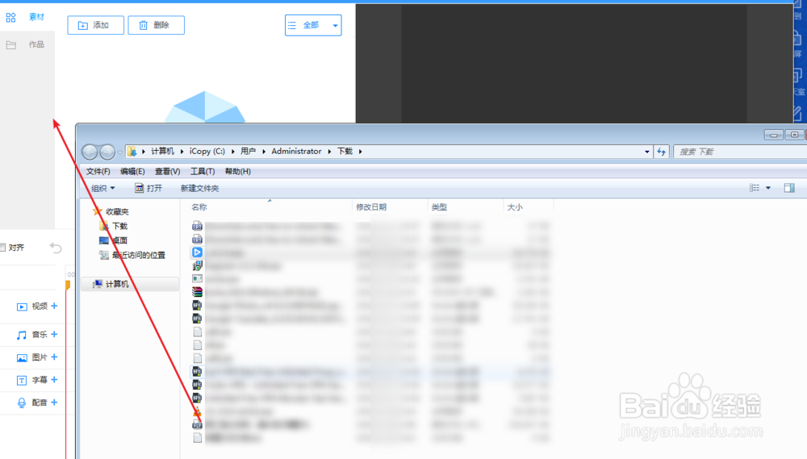
Task: Add a track with 配音 plus icon
Action: point(54,402)
